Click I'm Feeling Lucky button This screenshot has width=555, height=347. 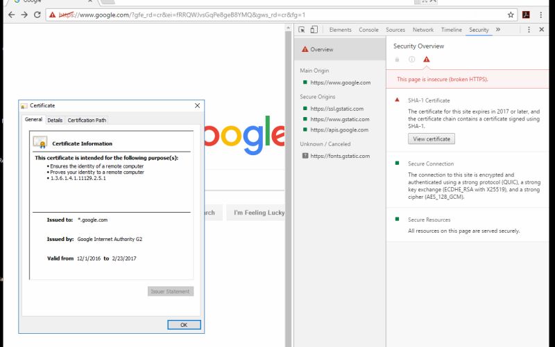tap(255, 213)
